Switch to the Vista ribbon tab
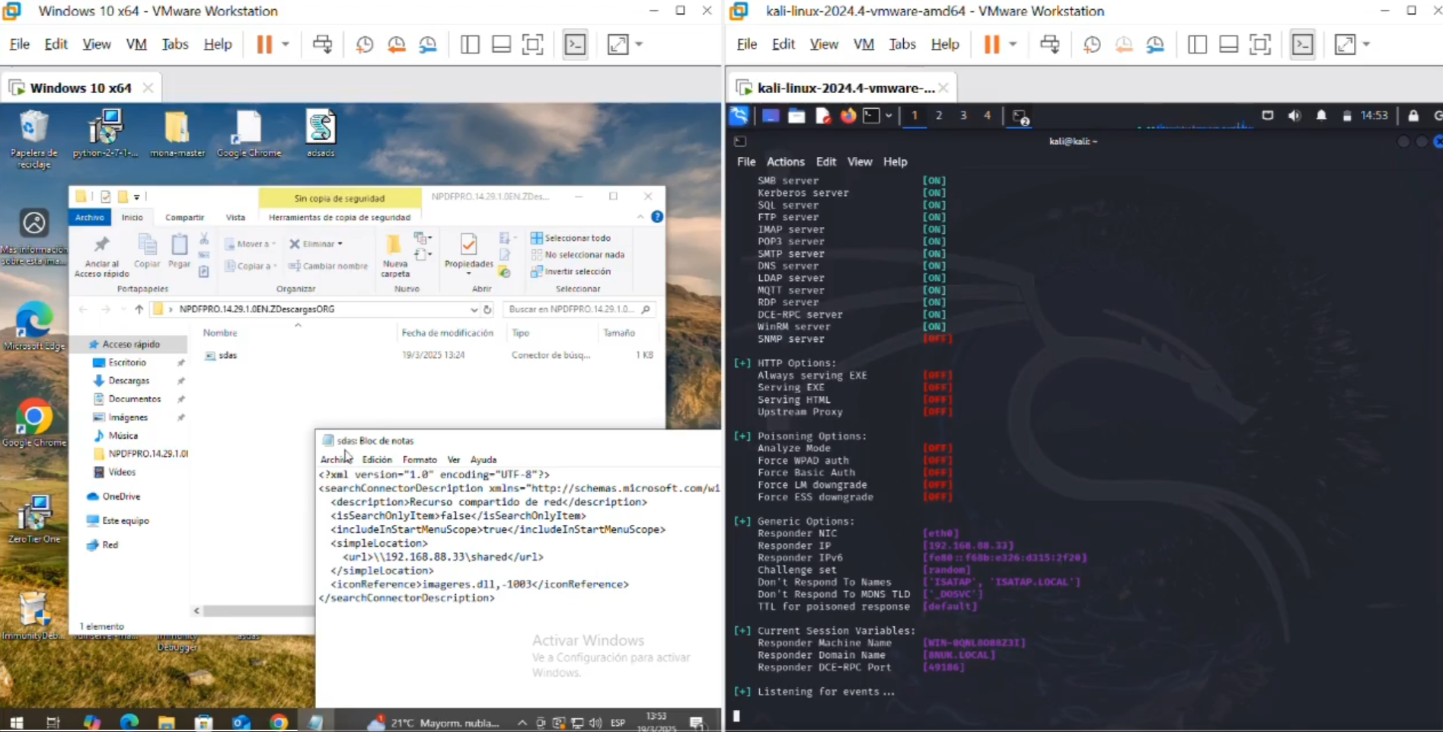Screen dimensions: 1443x732 (x=235, y=217)
